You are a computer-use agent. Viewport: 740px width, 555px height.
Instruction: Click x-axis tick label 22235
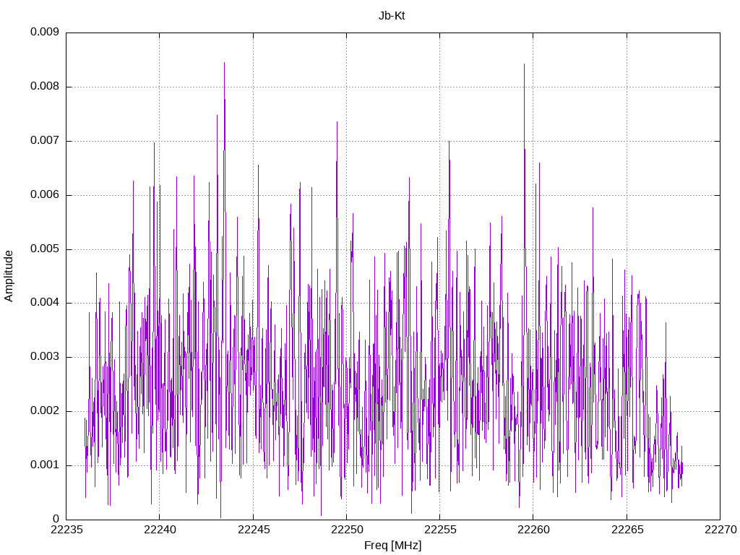coord(66,530)
